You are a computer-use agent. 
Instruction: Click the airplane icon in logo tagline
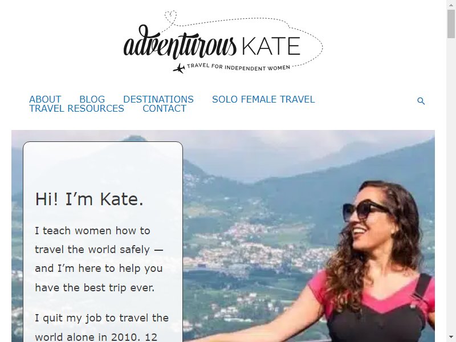pyautogui.click(x=179, y=68)
